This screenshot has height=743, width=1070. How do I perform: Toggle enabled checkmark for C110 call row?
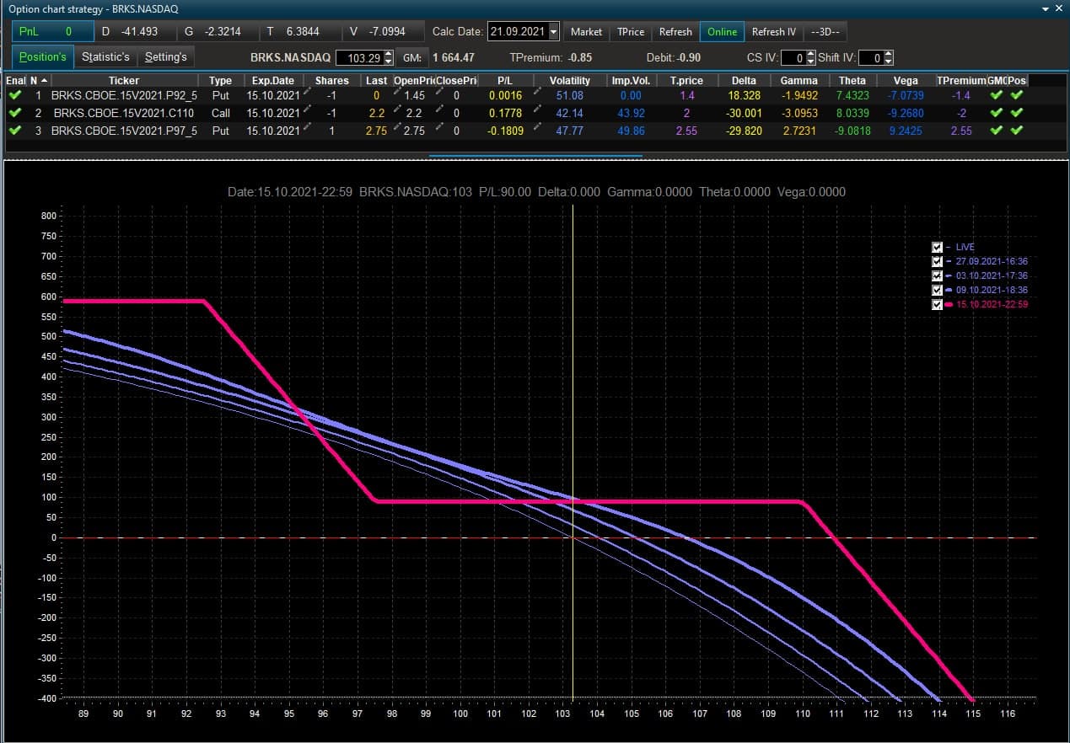click(x=14, y=113)
